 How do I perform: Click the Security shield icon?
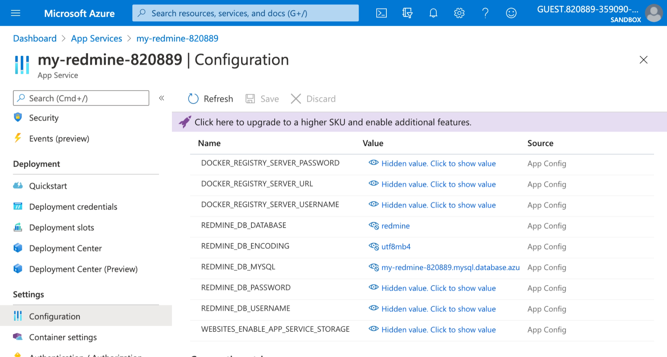click(18, 118)
